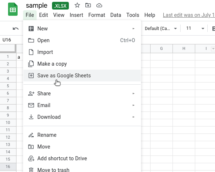Open the Tools menu
The image size is (215, 172).
(x=133, y=15)
